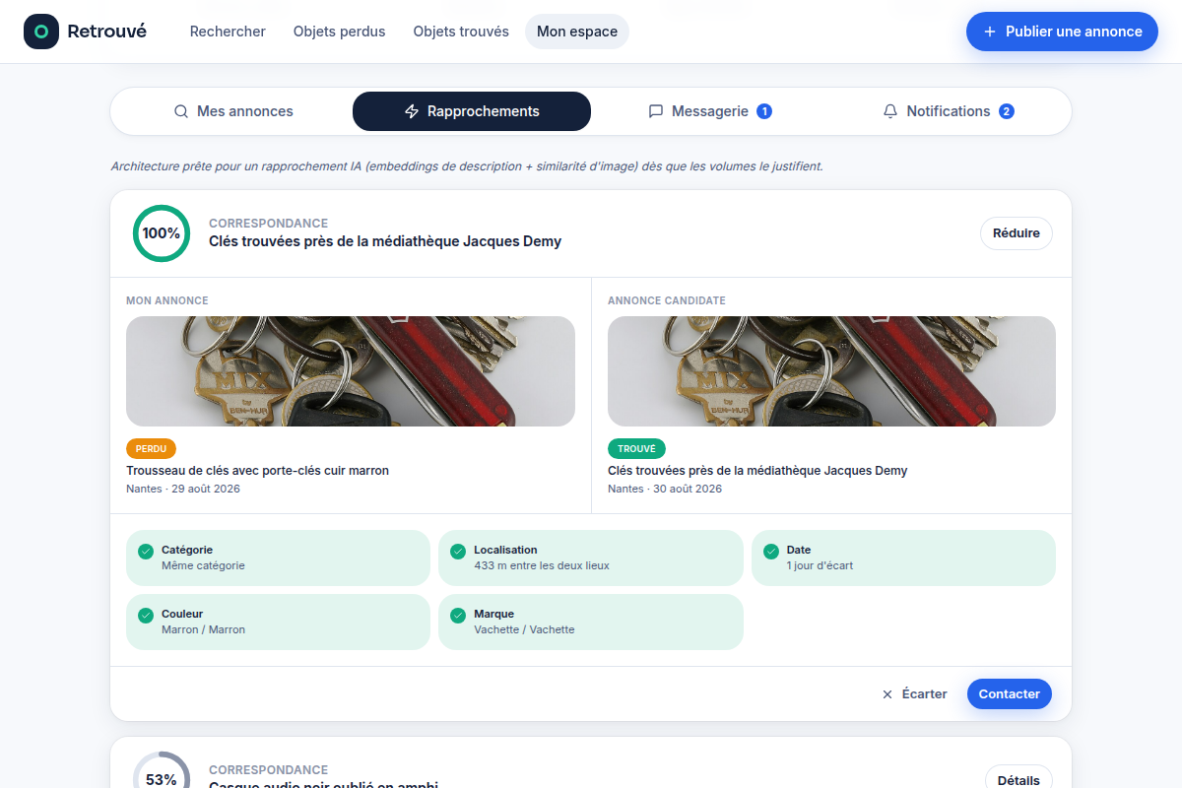The height and width of the screenshot is (788, 1182).
Task: Switch to the Mes annonces tab
Action: tap(233, 111)
